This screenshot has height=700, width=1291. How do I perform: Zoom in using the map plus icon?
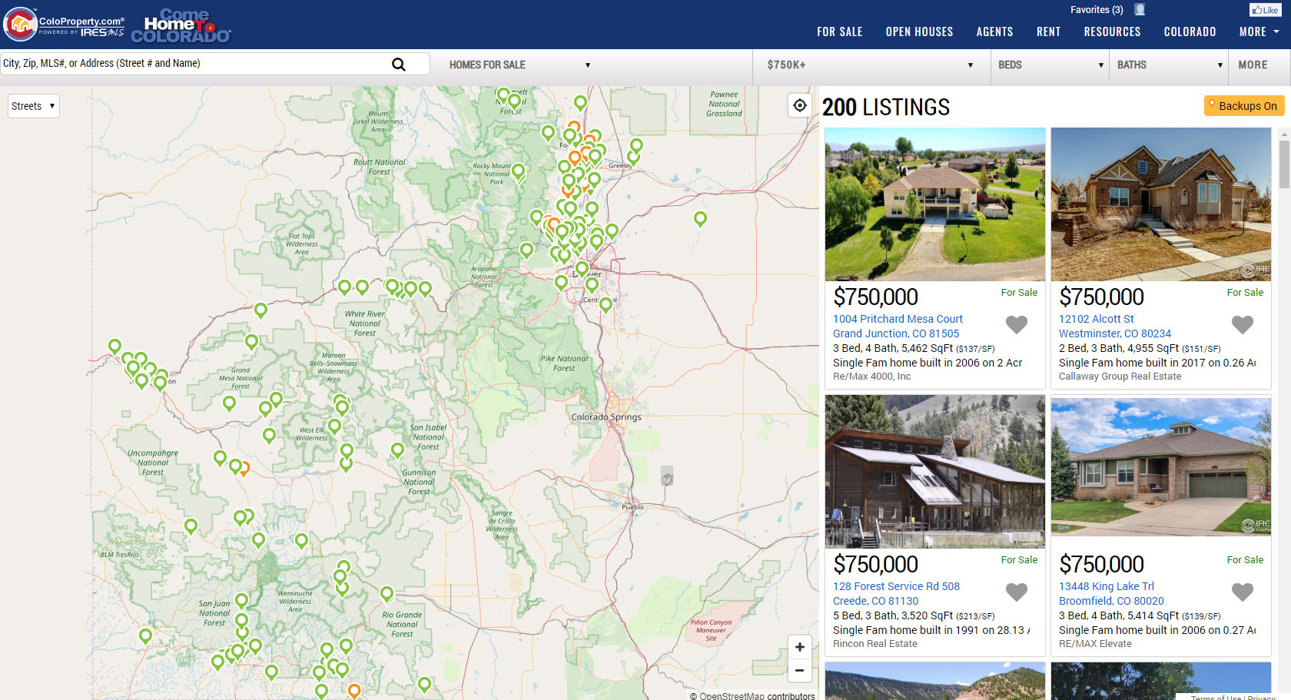(799, 647)
